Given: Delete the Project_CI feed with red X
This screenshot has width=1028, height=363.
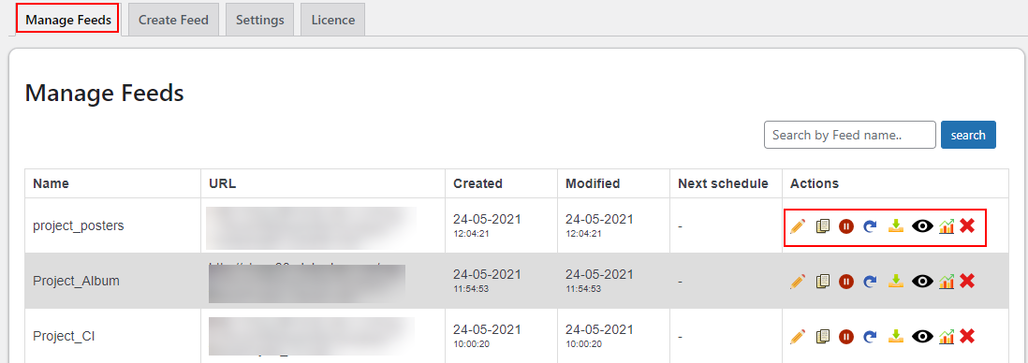Looking at the screenshot, I should [x=967, y=336].
